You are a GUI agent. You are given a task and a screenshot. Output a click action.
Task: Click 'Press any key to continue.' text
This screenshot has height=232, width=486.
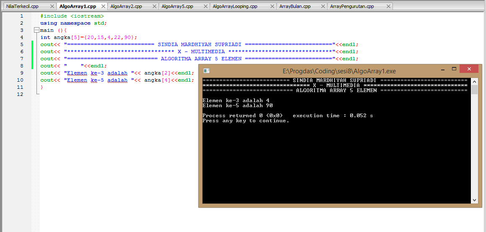[246, 121]
